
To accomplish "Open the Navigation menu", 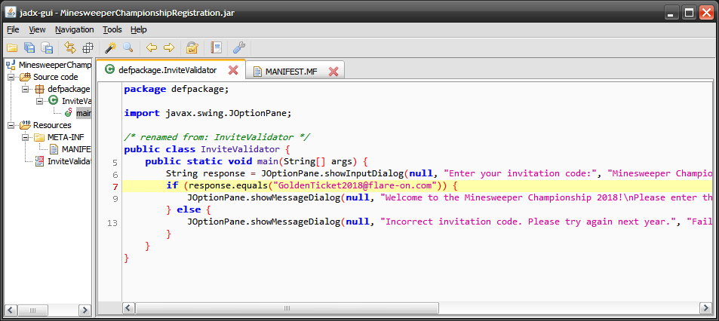I will tap(74, 29).
